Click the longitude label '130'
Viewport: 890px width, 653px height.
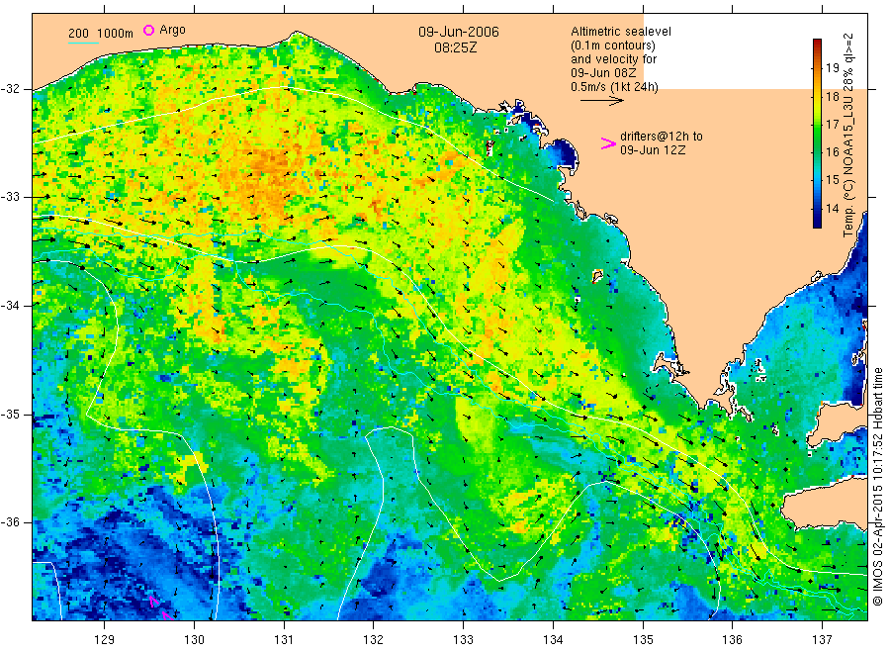click(x=194, y=640)
